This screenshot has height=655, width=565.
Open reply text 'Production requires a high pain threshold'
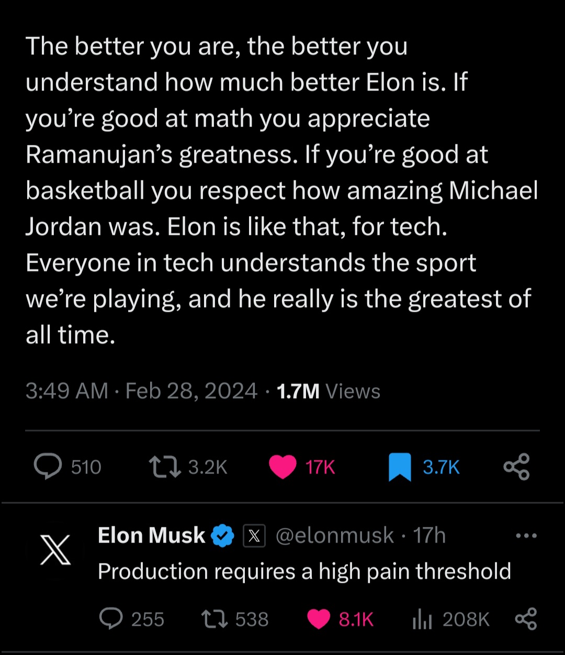pyautogui.click(x=304, y=571)
